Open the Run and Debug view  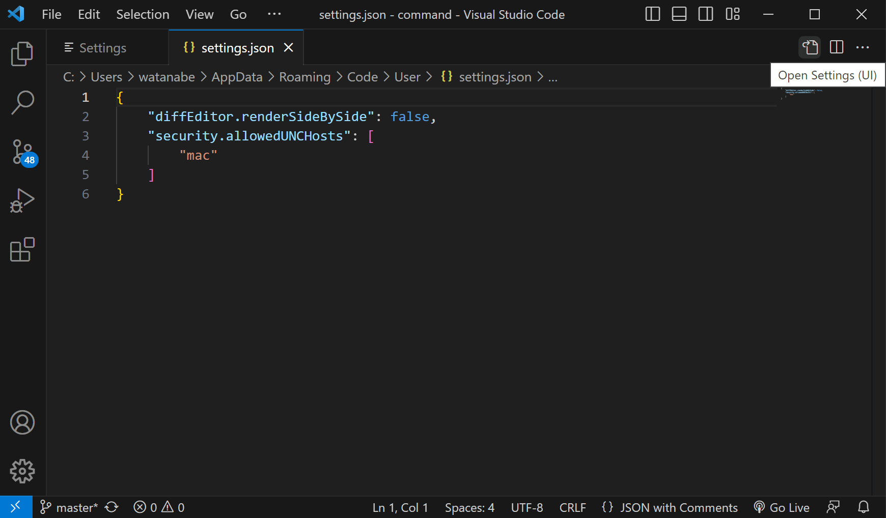click(x=22, y=200)
